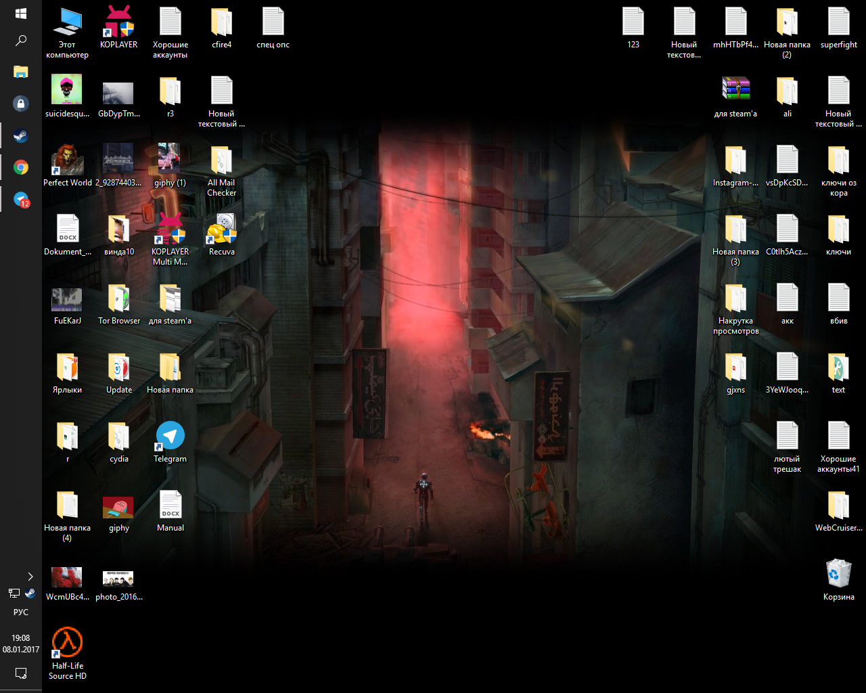
Task: Select the Накрутка просмотров folder
Action: point(736,309)
